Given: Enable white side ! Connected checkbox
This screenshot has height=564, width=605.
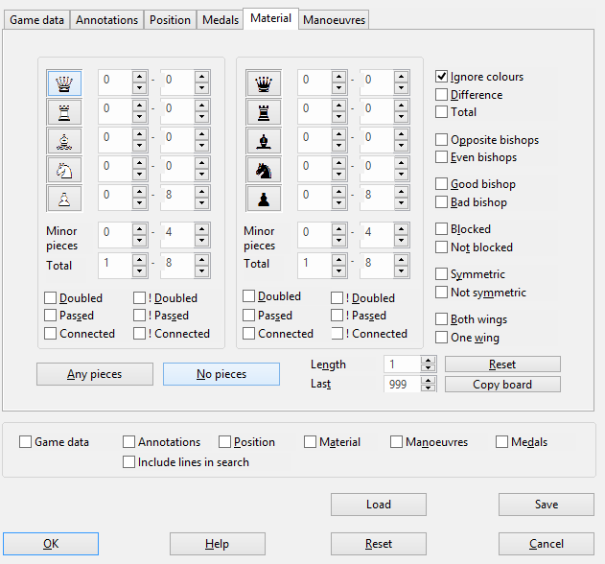Looking at the screenshot, I should point(139,334).
